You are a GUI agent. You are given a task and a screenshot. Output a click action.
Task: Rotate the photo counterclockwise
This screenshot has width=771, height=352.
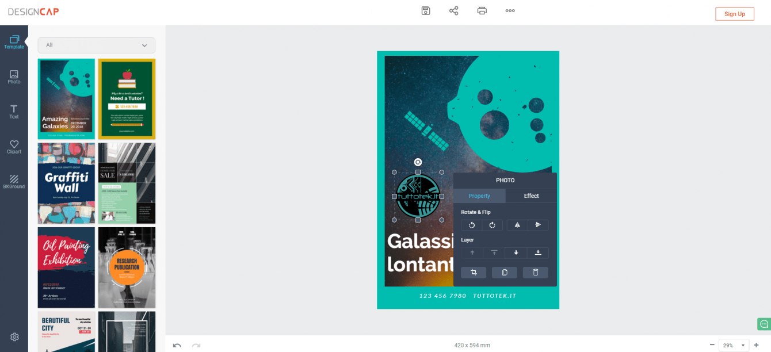click(471, 225)
